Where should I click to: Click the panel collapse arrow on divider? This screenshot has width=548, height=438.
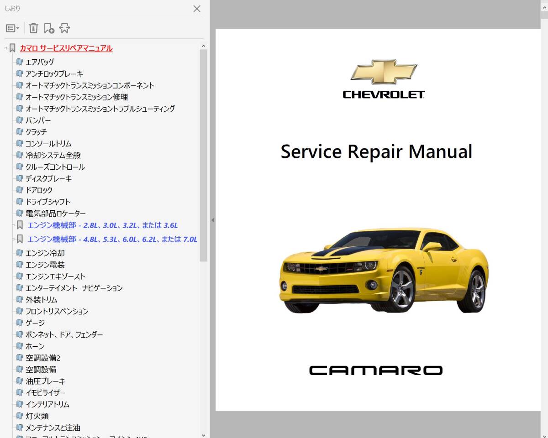click(212, 220)
